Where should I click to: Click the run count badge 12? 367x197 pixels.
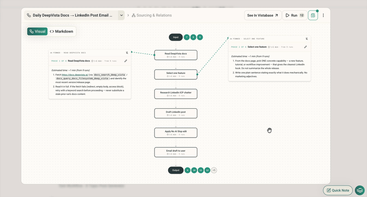pyautogui.click(x=302, y=15)
